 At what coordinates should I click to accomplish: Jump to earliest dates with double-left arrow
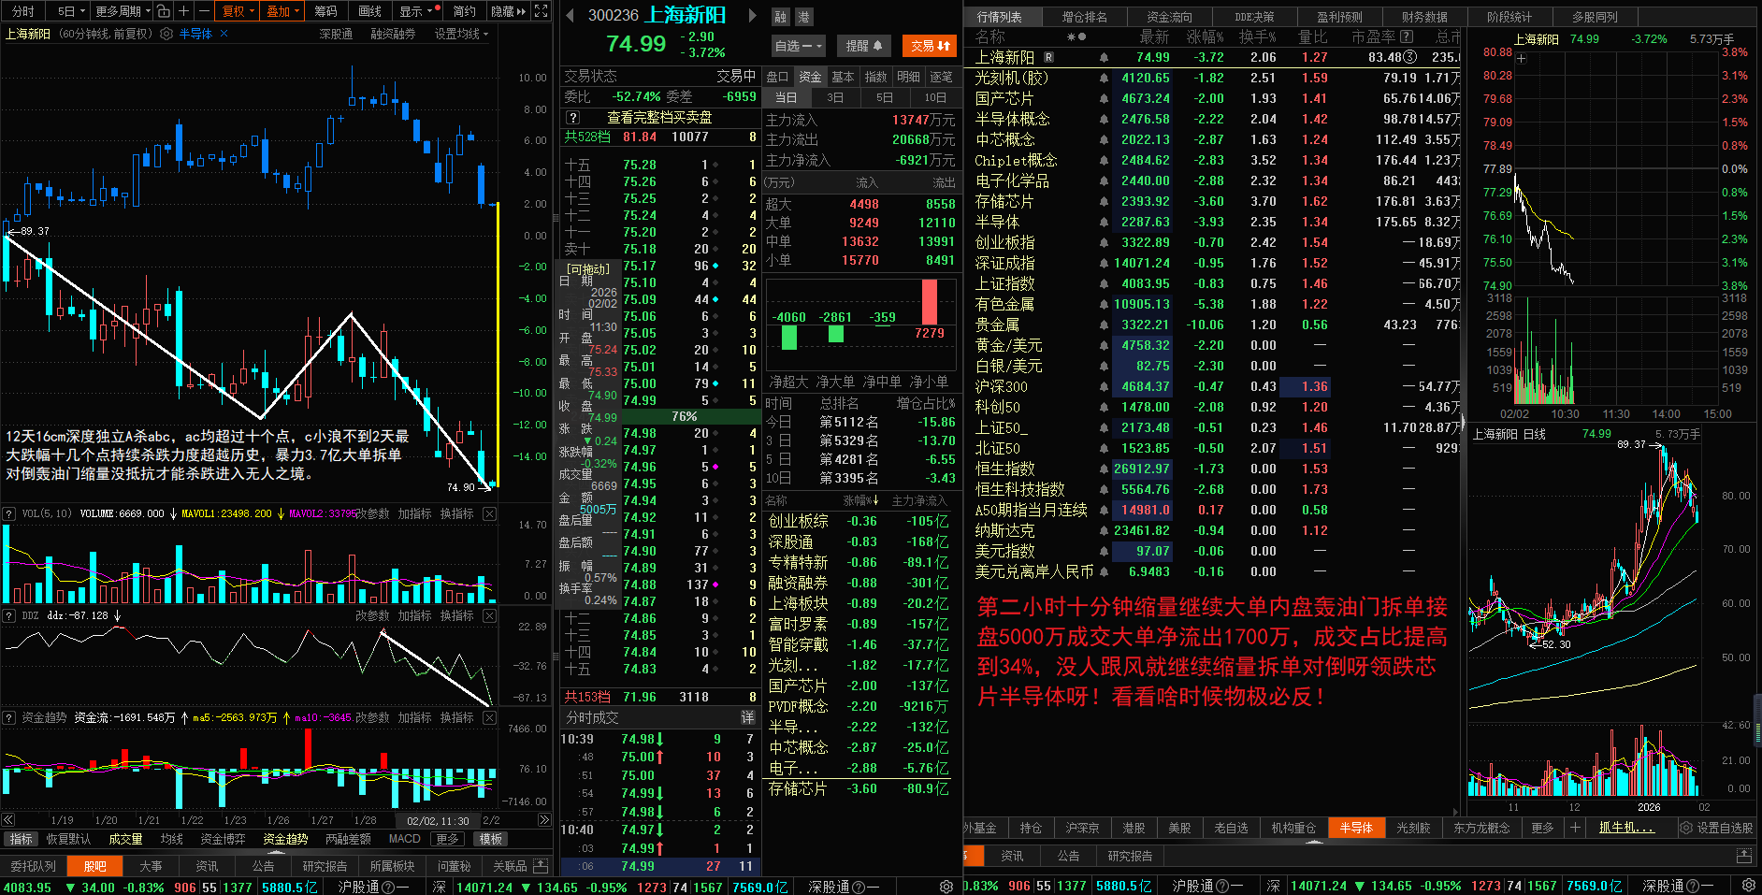(x=8, y=819)
